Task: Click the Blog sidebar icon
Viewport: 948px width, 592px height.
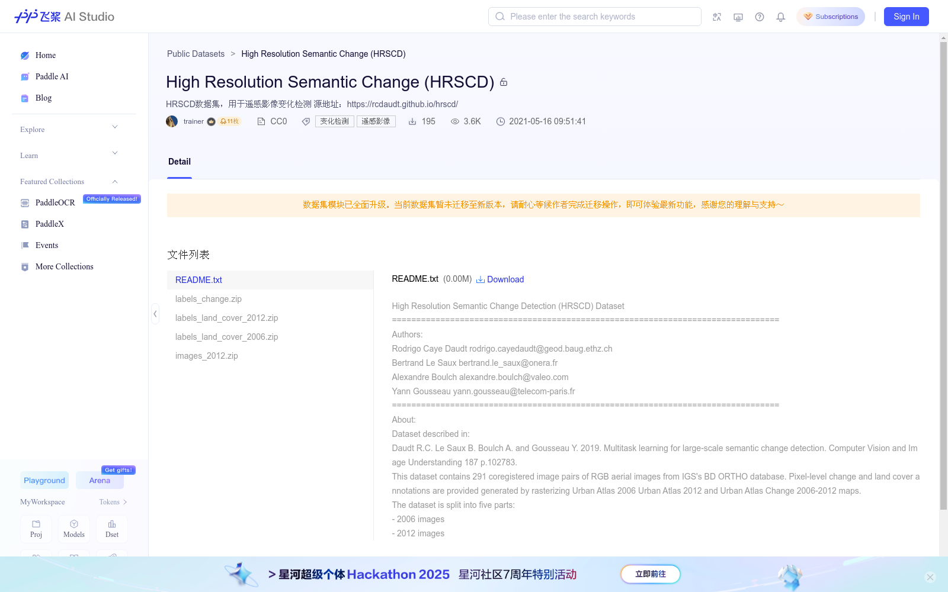Action: pos(25,98)
